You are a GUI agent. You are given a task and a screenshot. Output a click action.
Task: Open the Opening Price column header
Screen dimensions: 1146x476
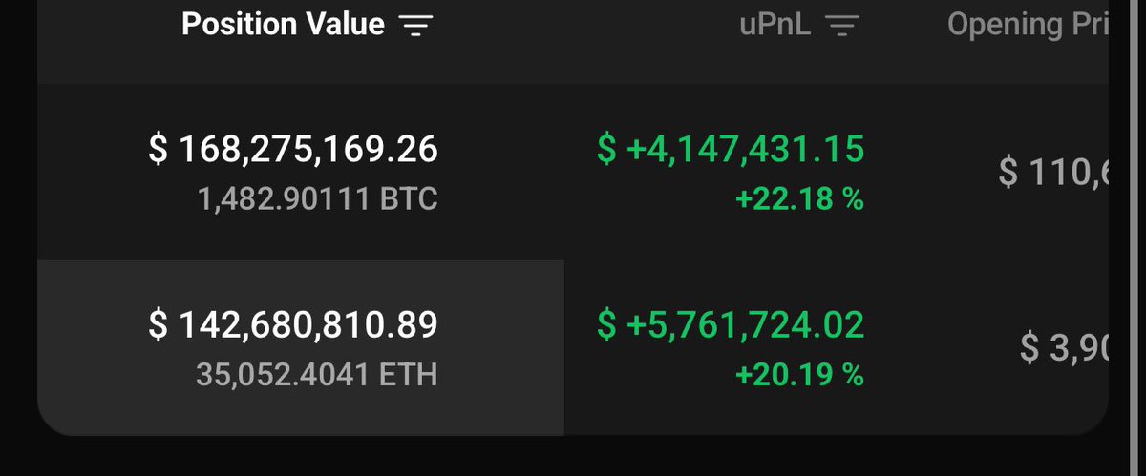(1028, 26)
